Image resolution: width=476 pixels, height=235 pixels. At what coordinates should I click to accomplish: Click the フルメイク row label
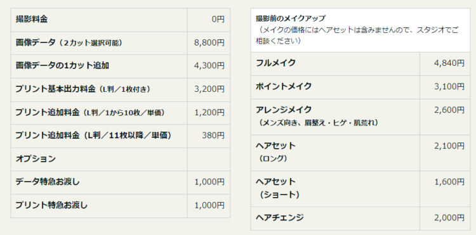pyautogui.click(x=275, y=63)
